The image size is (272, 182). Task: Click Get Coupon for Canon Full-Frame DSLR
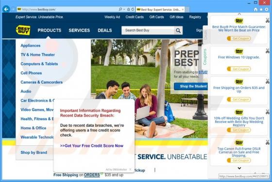(x=239, y=160)
